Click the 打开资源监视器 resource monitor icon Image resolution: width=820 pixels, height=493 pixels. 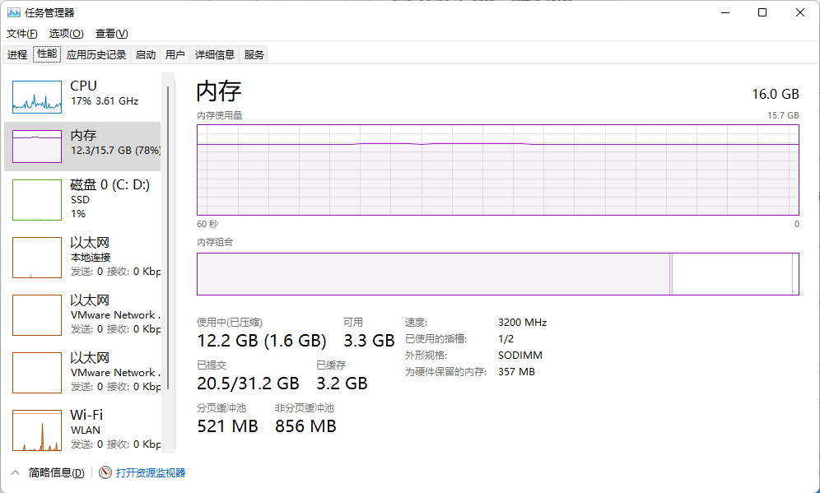point(105,472)
